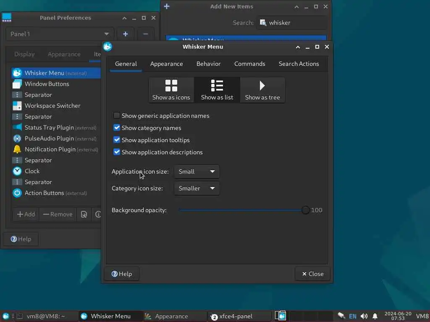This screenshot has height=322, width=430.
Task: Open Appearance tab in Panel Preferences
Action: click(x=64, y=54)
